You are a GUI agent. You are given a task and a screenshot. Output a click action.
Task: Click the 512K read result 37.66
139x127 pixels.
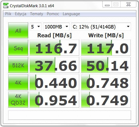tap(54, 65)
